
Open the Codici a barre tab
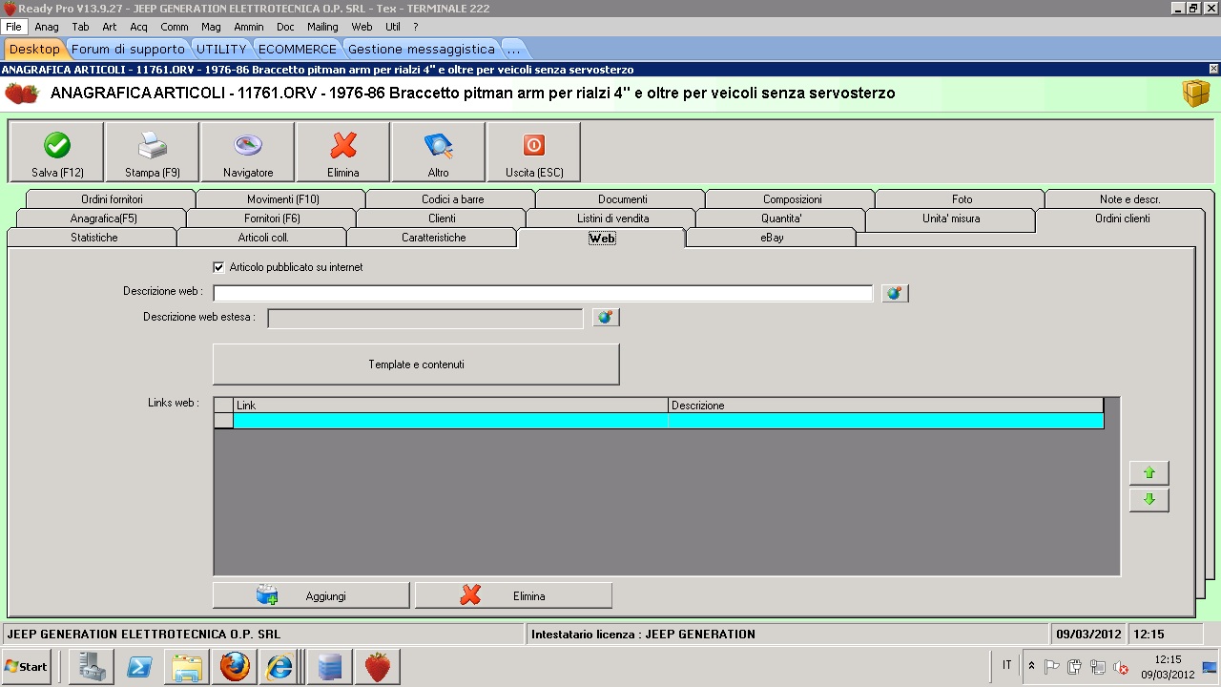(x=452, y=199)
